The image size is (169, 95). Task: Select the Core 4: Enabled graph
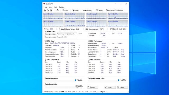[x=75, y=23]
